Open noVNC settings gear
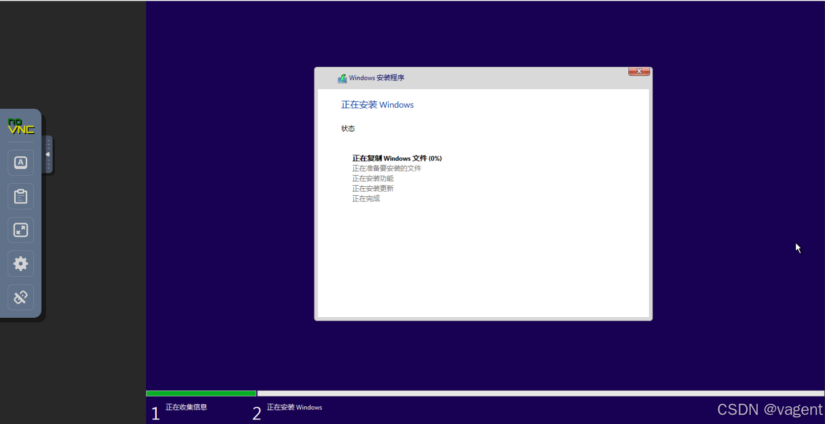The height and width of the screenshot is (424, 825). click(x=21, y=264)
